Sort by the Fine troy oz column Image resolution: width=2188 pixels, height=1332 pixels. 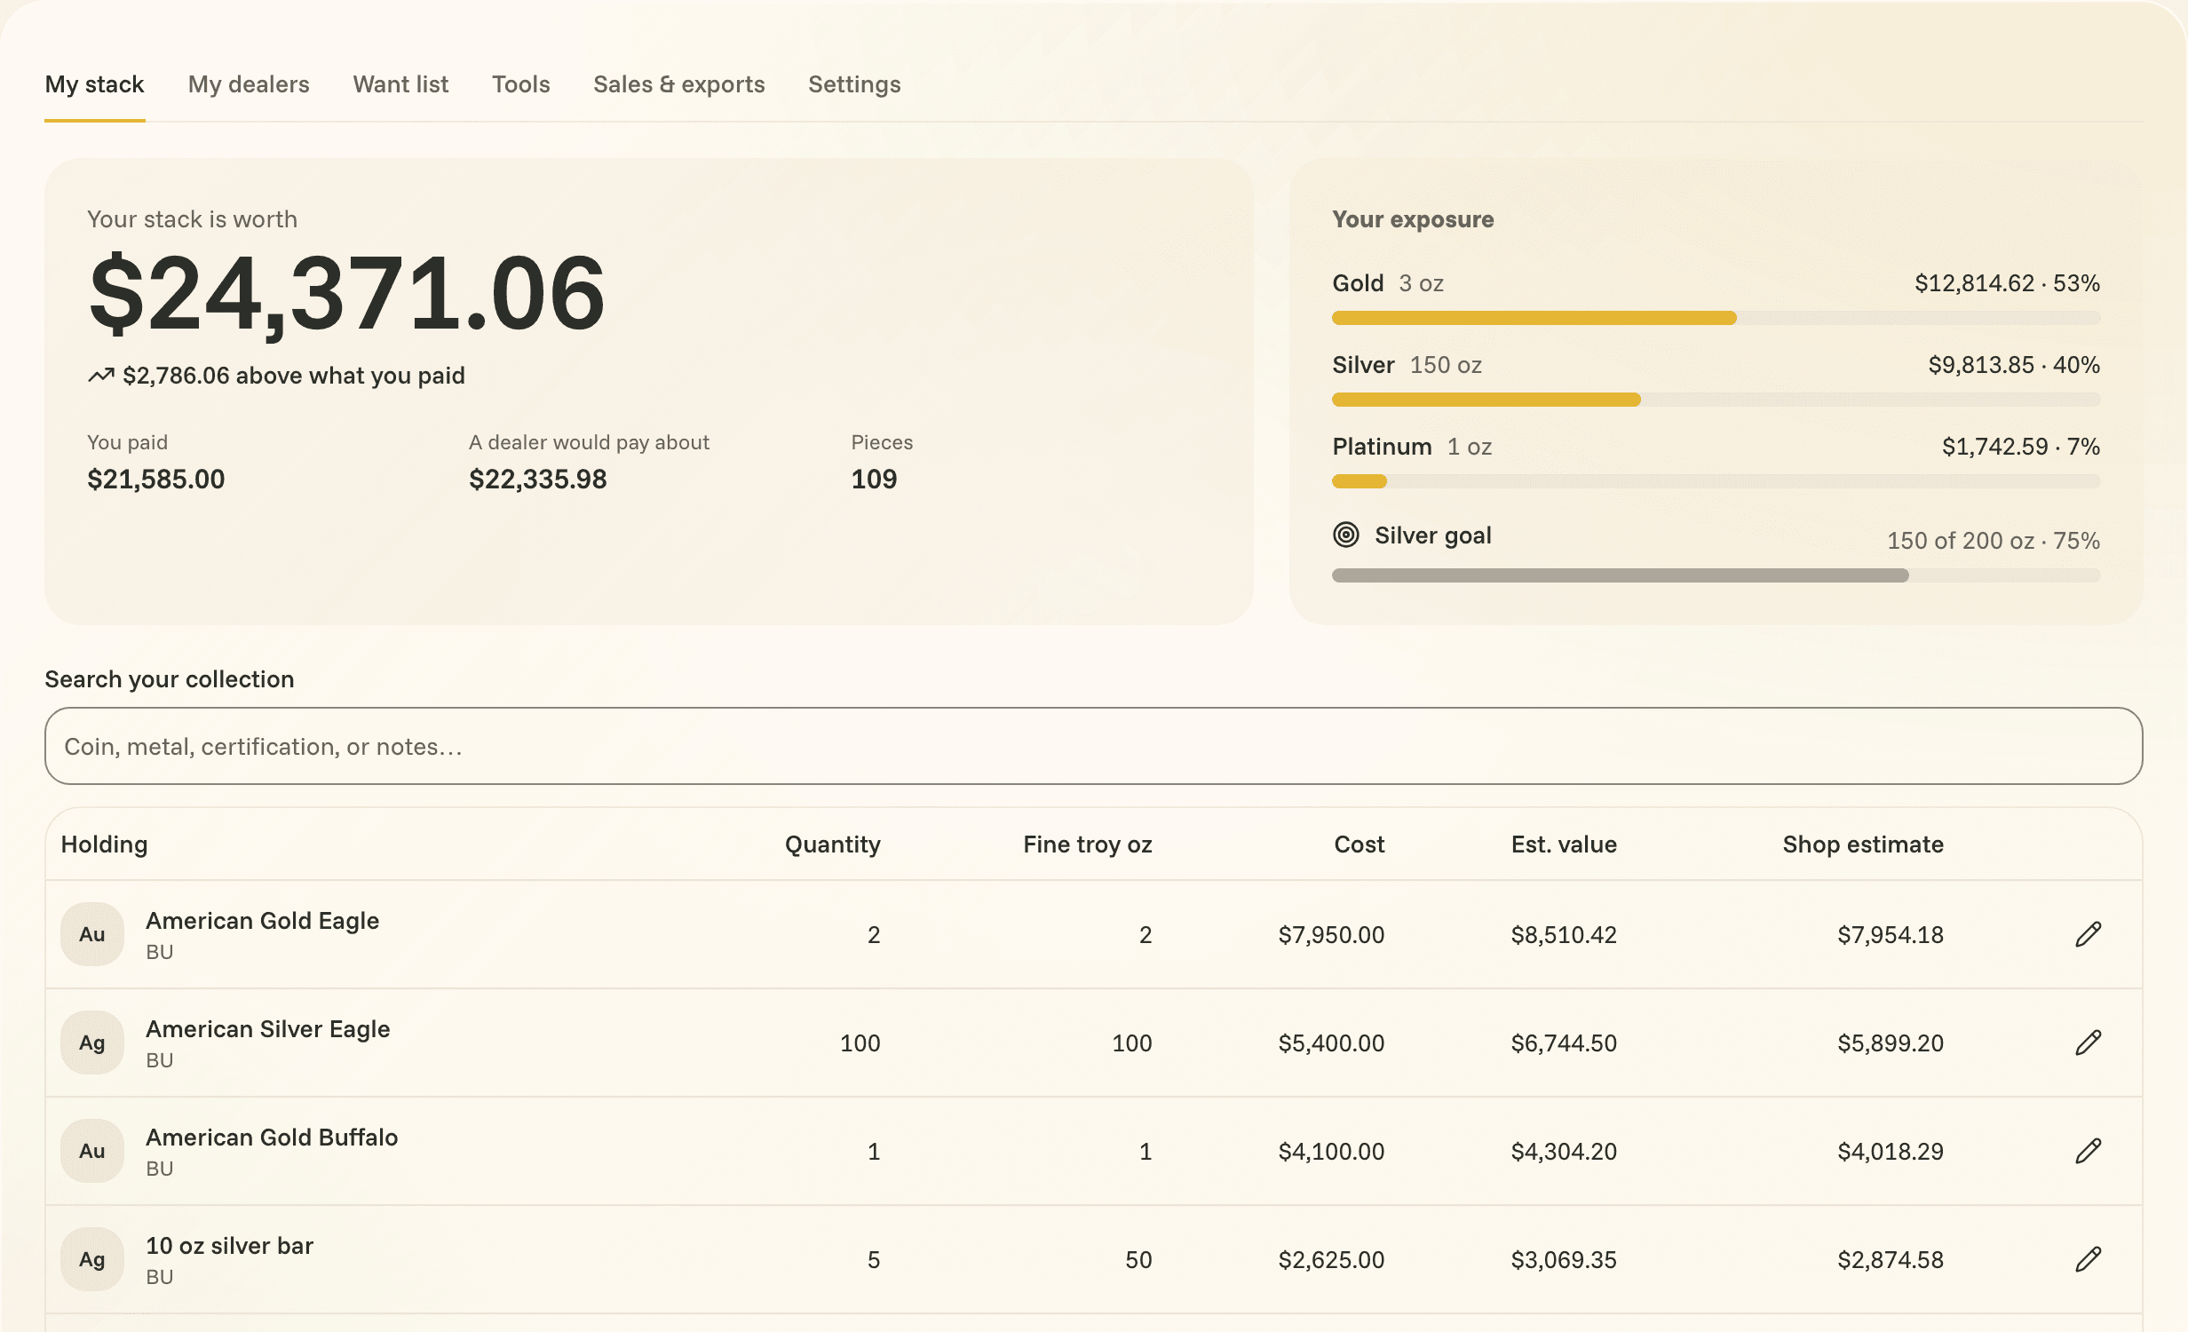point(1088,844)
